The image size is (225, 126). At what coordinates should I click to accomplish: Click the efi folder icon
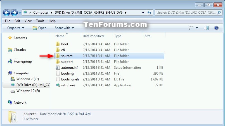tap(58, 50)
